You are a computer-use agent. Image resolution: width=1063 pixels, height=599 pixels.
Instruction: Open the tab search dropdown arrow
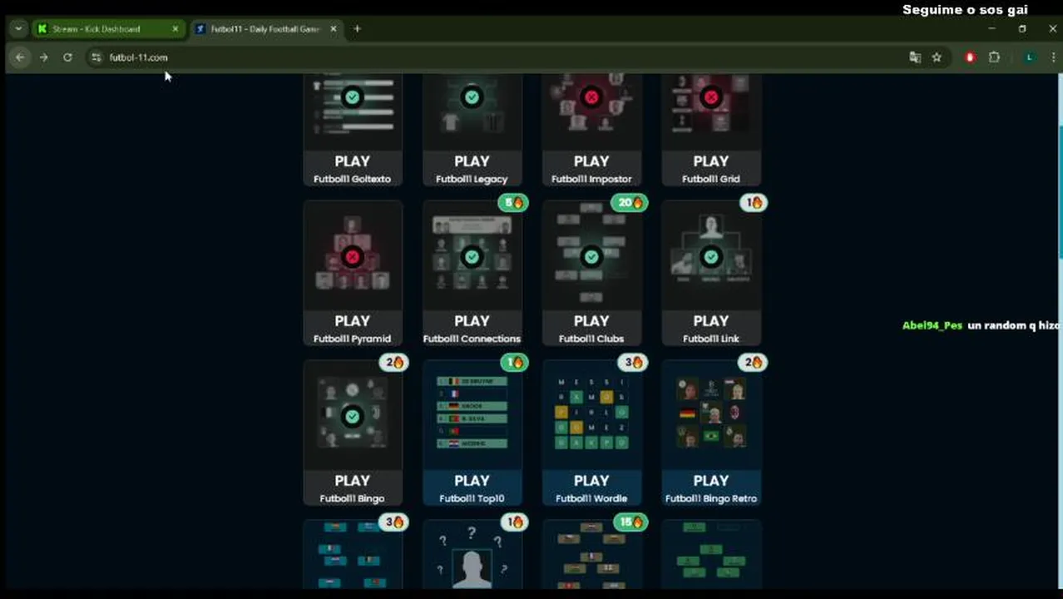click(18, 29)
